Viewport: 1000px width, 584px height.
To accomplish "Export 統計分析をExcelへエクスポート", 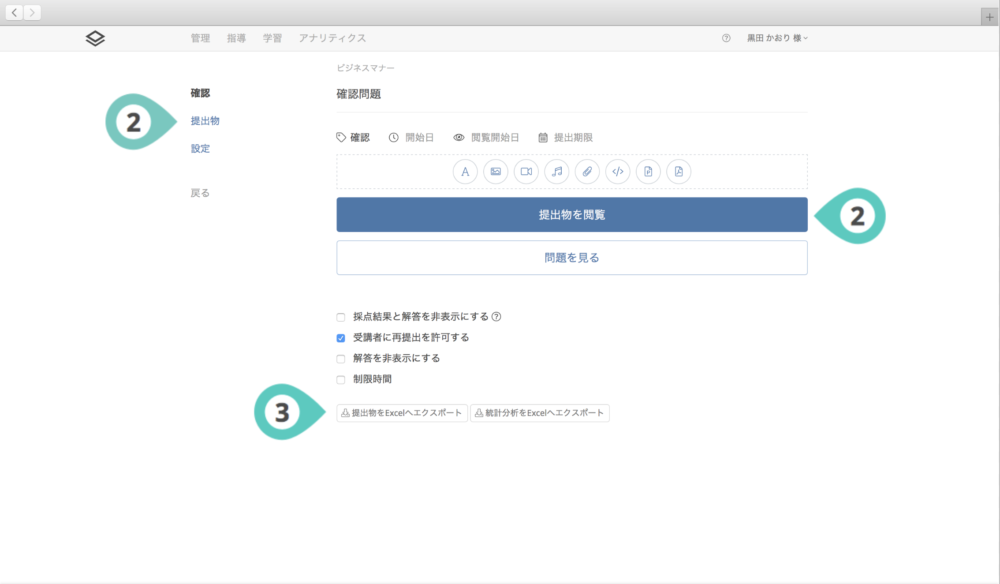I will point(539,413).
